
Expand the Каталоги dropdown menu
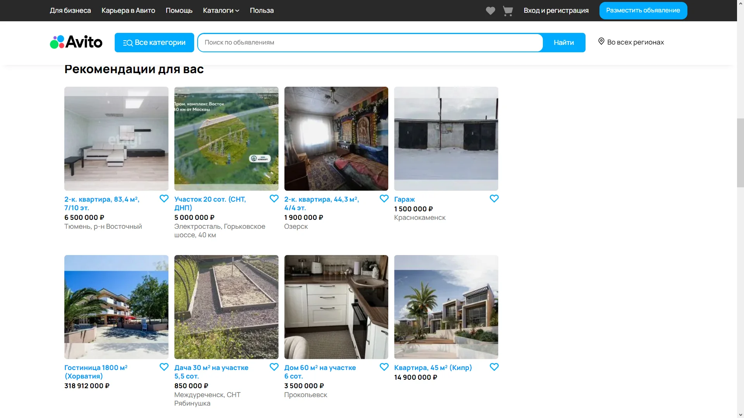click(221, 10)
